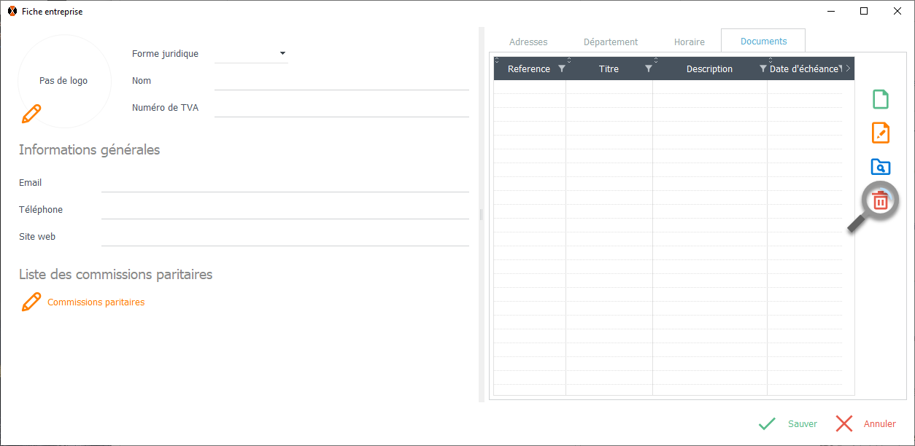915x446 pixels.
Task: Select the Horaire tab
Action: (689, 42)
